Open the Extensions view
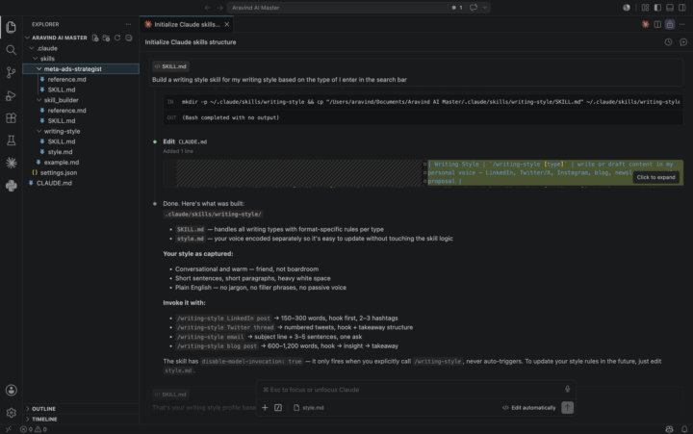The height and width of the screenshot is (434, 693). pos(11,118)
